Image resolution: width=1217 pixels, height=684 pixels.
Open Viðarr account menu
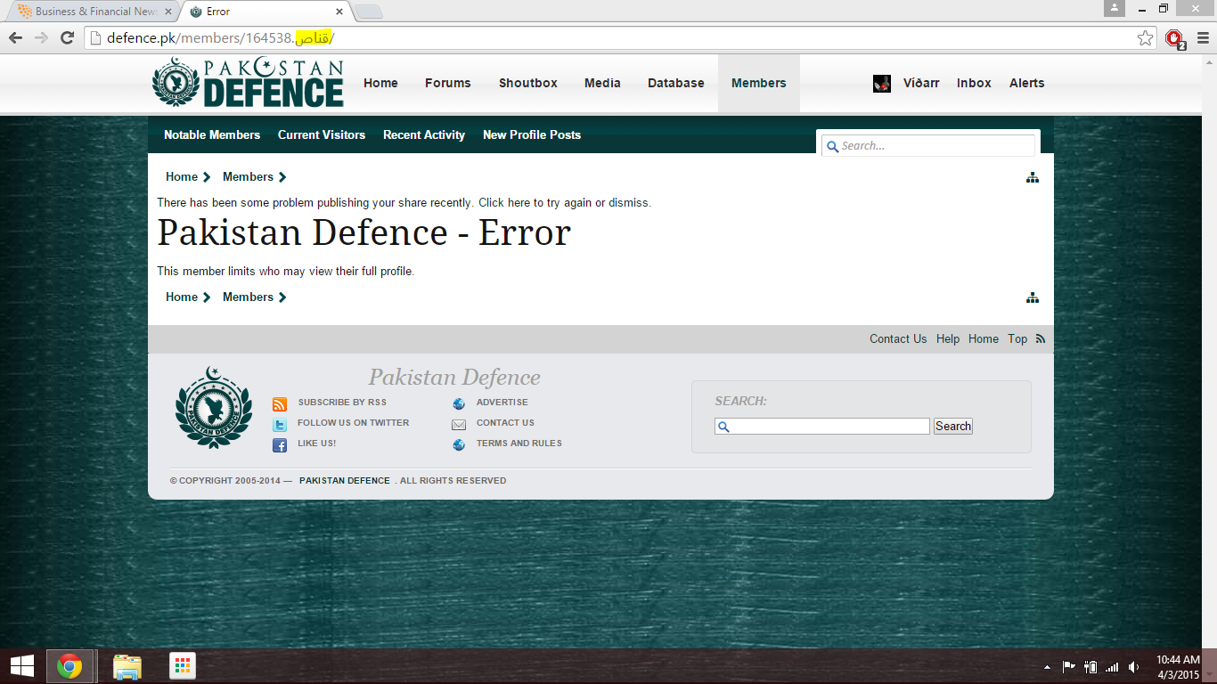pos(921,83)
